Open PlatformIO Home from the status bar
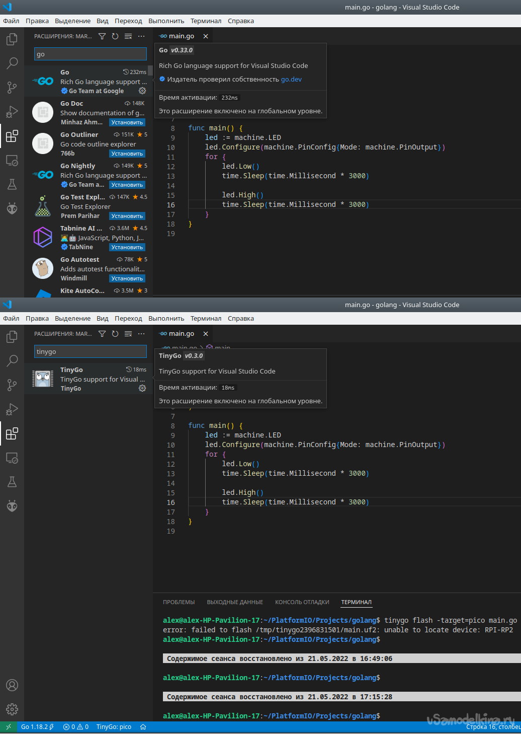Image resolution: width=521 pixels, height=734 pixels. 143,727
